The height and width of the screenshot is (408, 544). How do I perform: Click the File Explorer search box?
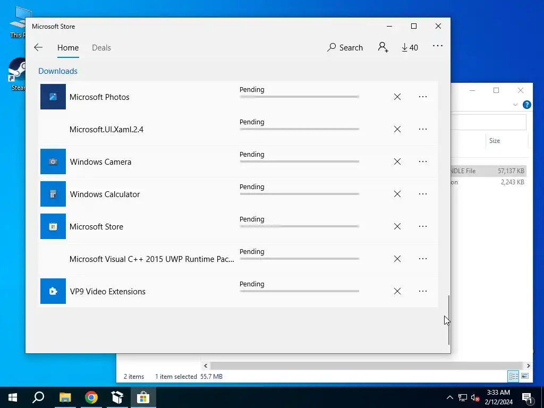(489, 123)
